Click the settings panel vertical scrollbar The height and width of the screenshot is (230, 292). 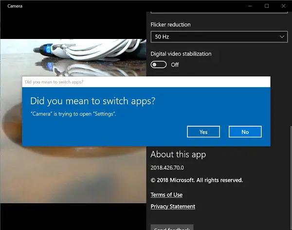[x=291, y=177]
